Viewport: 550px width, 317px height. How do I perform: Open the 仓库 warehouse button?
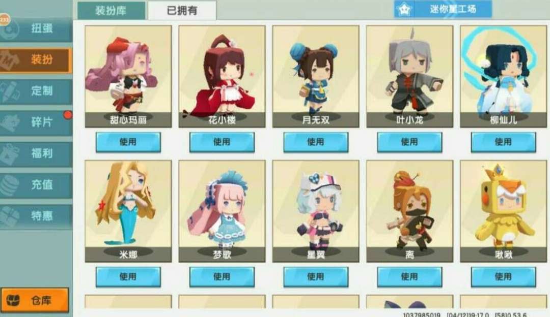coord(35,300)
